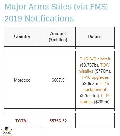Click the Amount ($million) column header

tap(58, 37)
